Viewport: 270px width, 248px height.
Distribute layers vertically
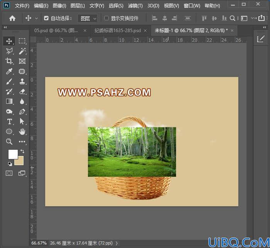click(187, 18)
